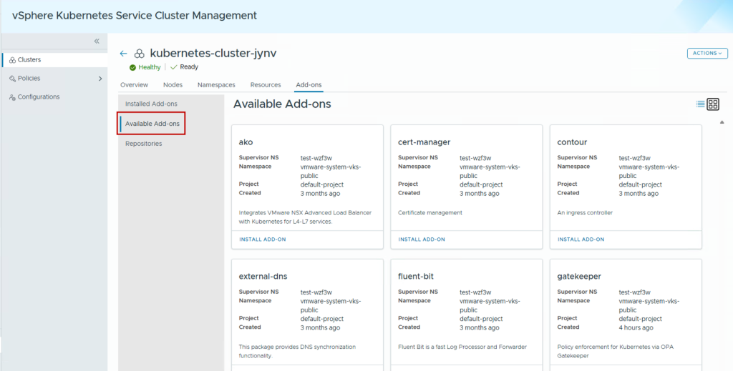
Task: Click the Healthy status label
Action: pos(150,68)
